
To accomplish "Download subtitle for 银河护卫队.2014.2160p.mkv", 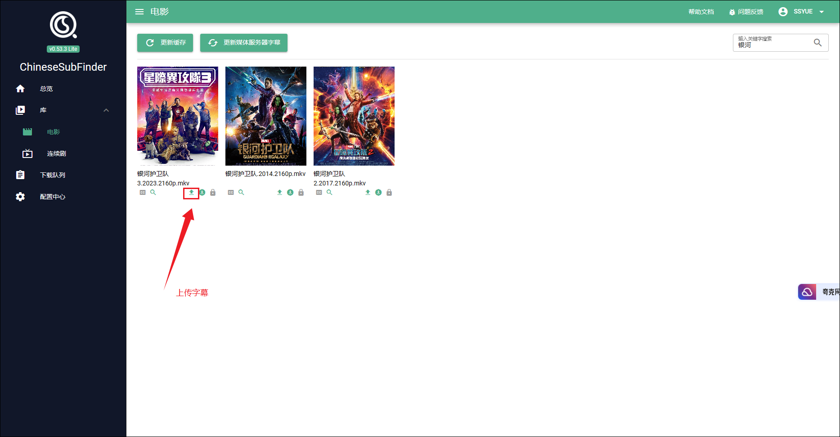I will (x=290, y=193).
